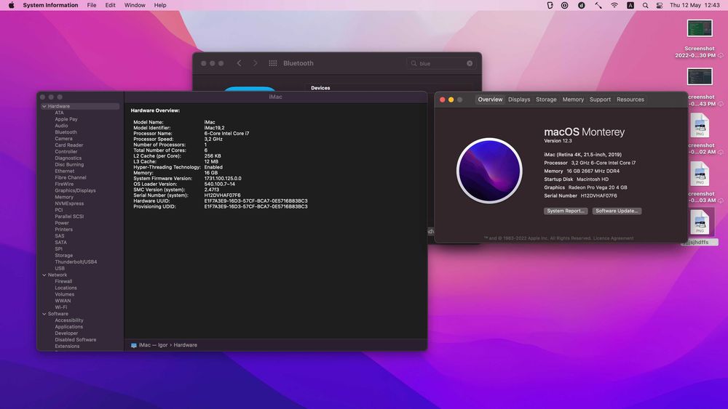This screenshot has width=728, height=409.
Task: Go back in System Preferences
Action: tap(239, 63)
